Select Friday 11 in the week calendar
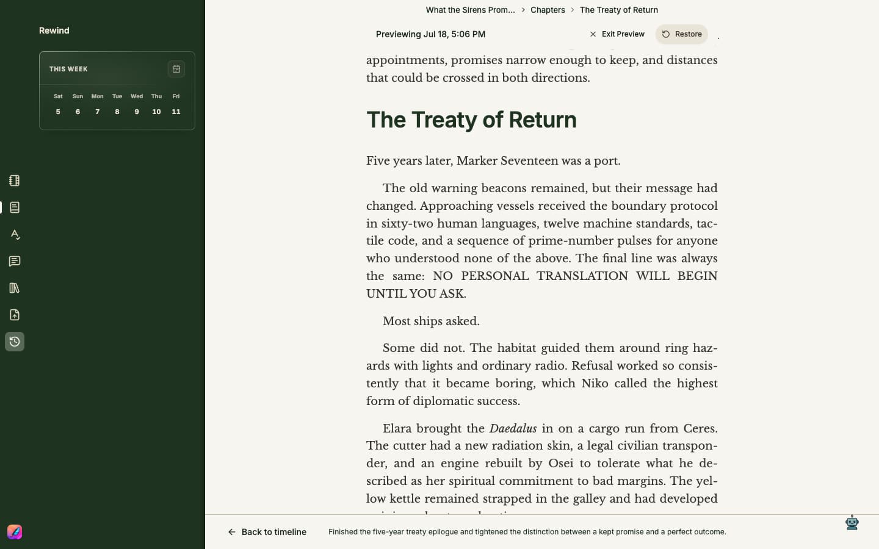Image resolution: width=879 pixels, height=549 pixels. click(176, 112)
